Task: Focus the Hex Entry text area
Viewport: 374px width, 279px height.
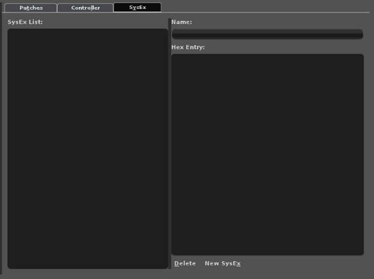Action: (x=268, y=155)
